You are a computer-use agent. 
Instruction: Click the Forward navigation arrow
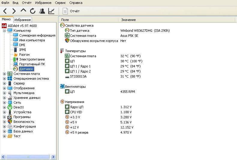click(x=14, y=11)
